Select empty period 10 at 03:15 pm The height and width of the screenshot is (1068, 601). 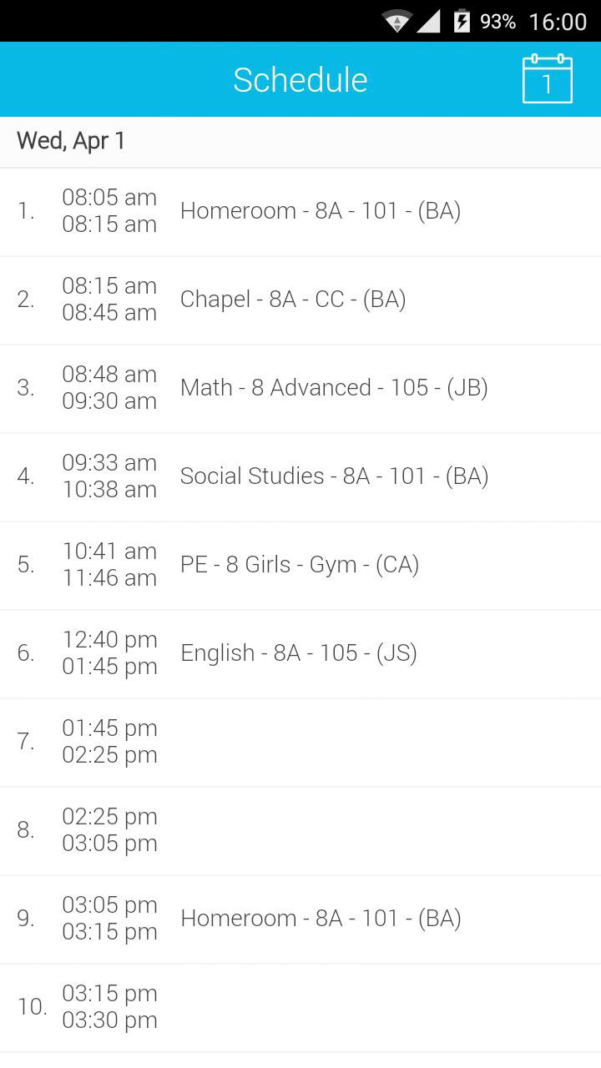(300, 1007)
